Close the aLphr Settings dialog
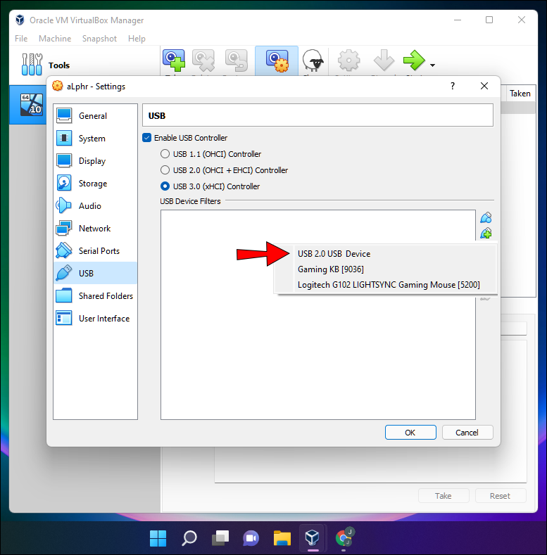547x555 pixels. 484,86
